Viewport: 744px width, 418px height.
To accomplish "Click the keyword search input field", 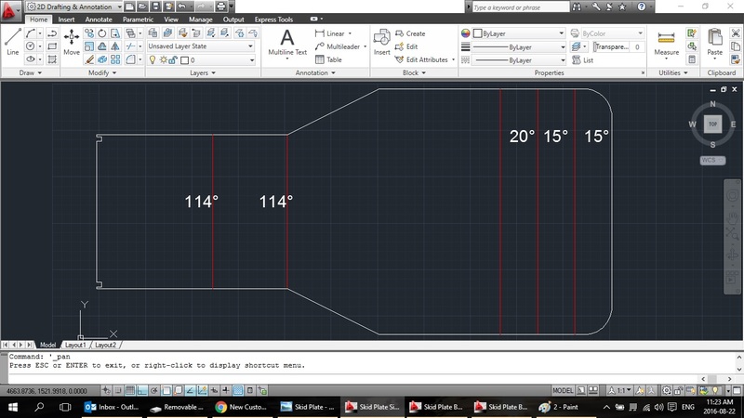I will point(521,7).
